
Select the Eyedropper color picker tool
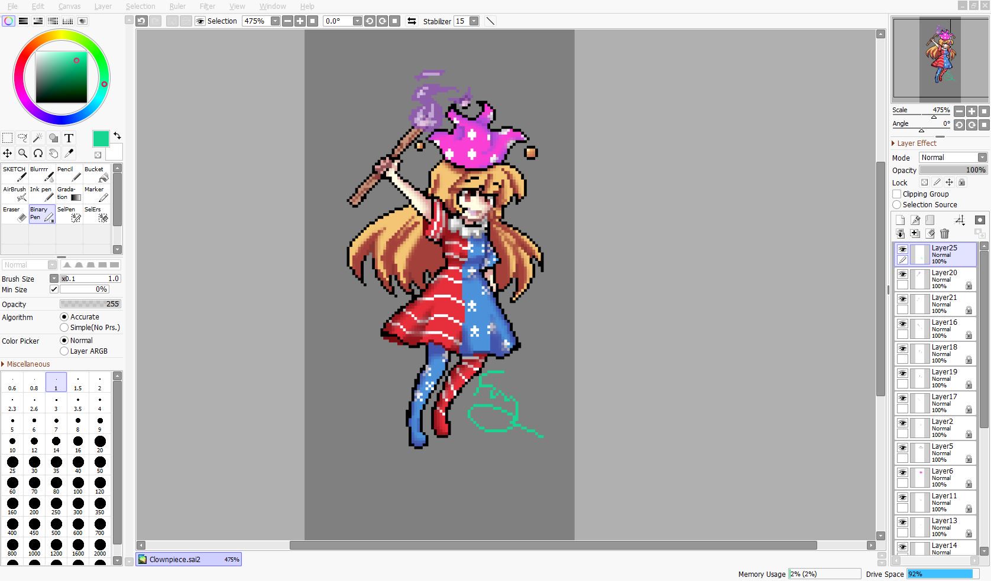(x=69, y=154)
